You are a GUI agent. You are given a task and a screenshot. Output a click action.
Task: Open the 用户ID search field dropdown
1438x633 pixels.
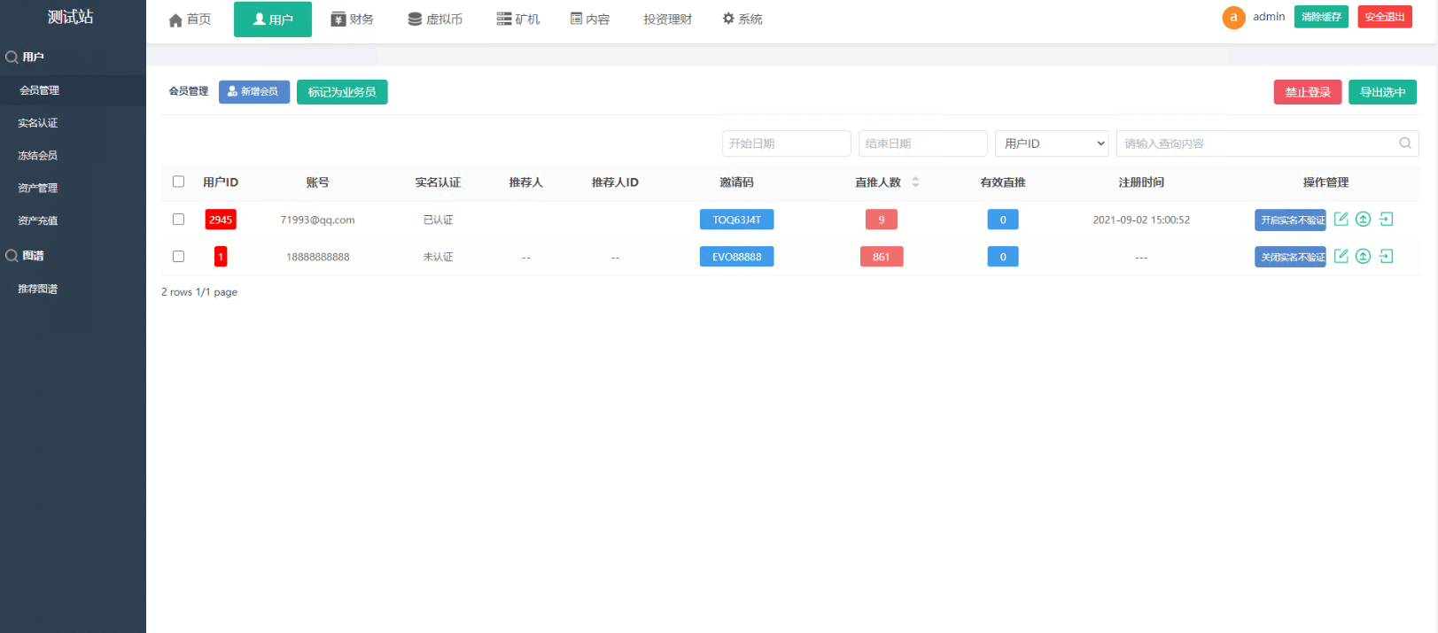point(1052,143)
